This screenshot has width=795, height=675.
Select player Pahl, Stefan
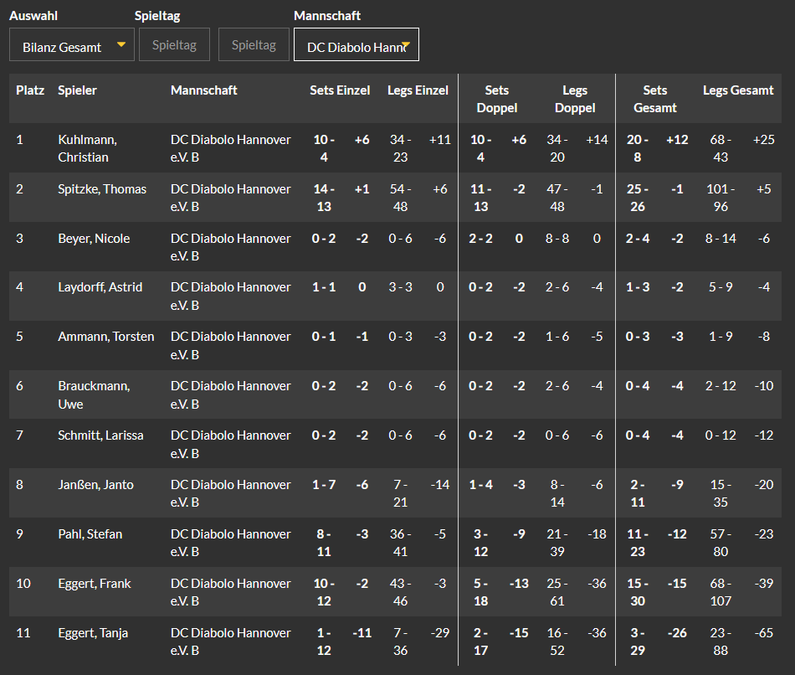(x=90, y=534)
